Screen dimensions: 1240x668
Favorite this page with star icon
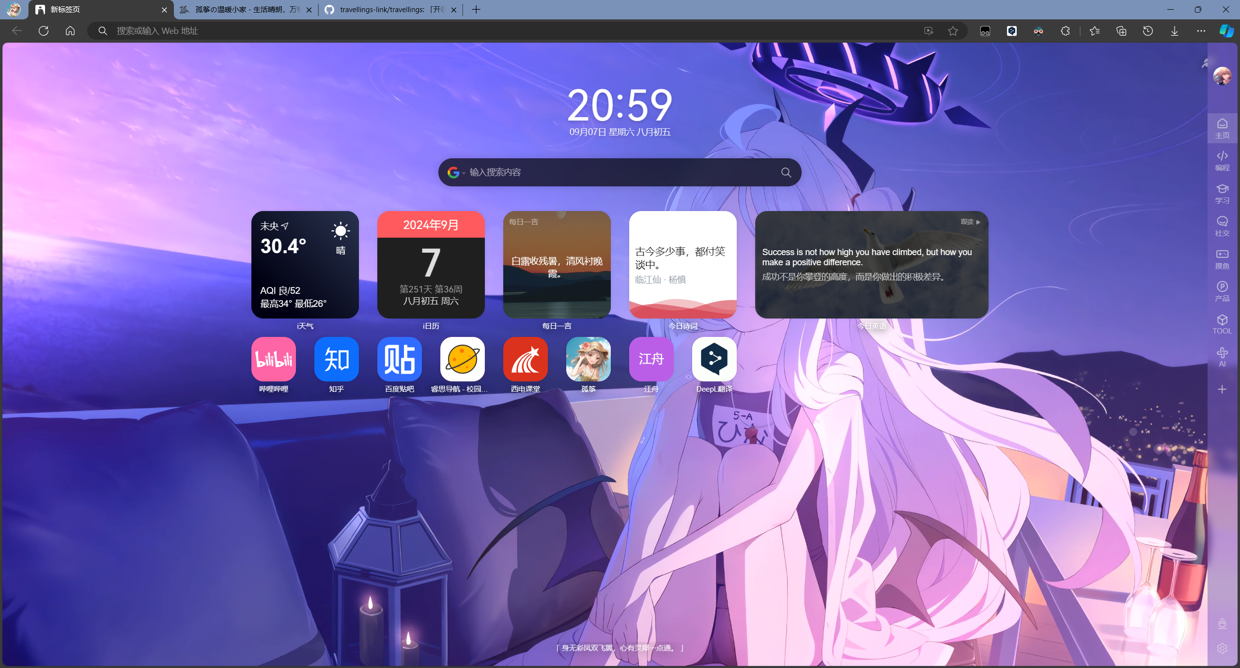tap(953, 31)
